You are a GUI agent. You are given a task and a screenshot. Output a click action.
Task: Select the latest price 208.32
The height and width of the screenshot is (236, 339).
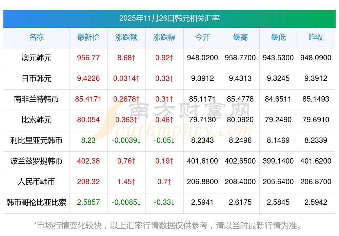click(x=88, y=181)
